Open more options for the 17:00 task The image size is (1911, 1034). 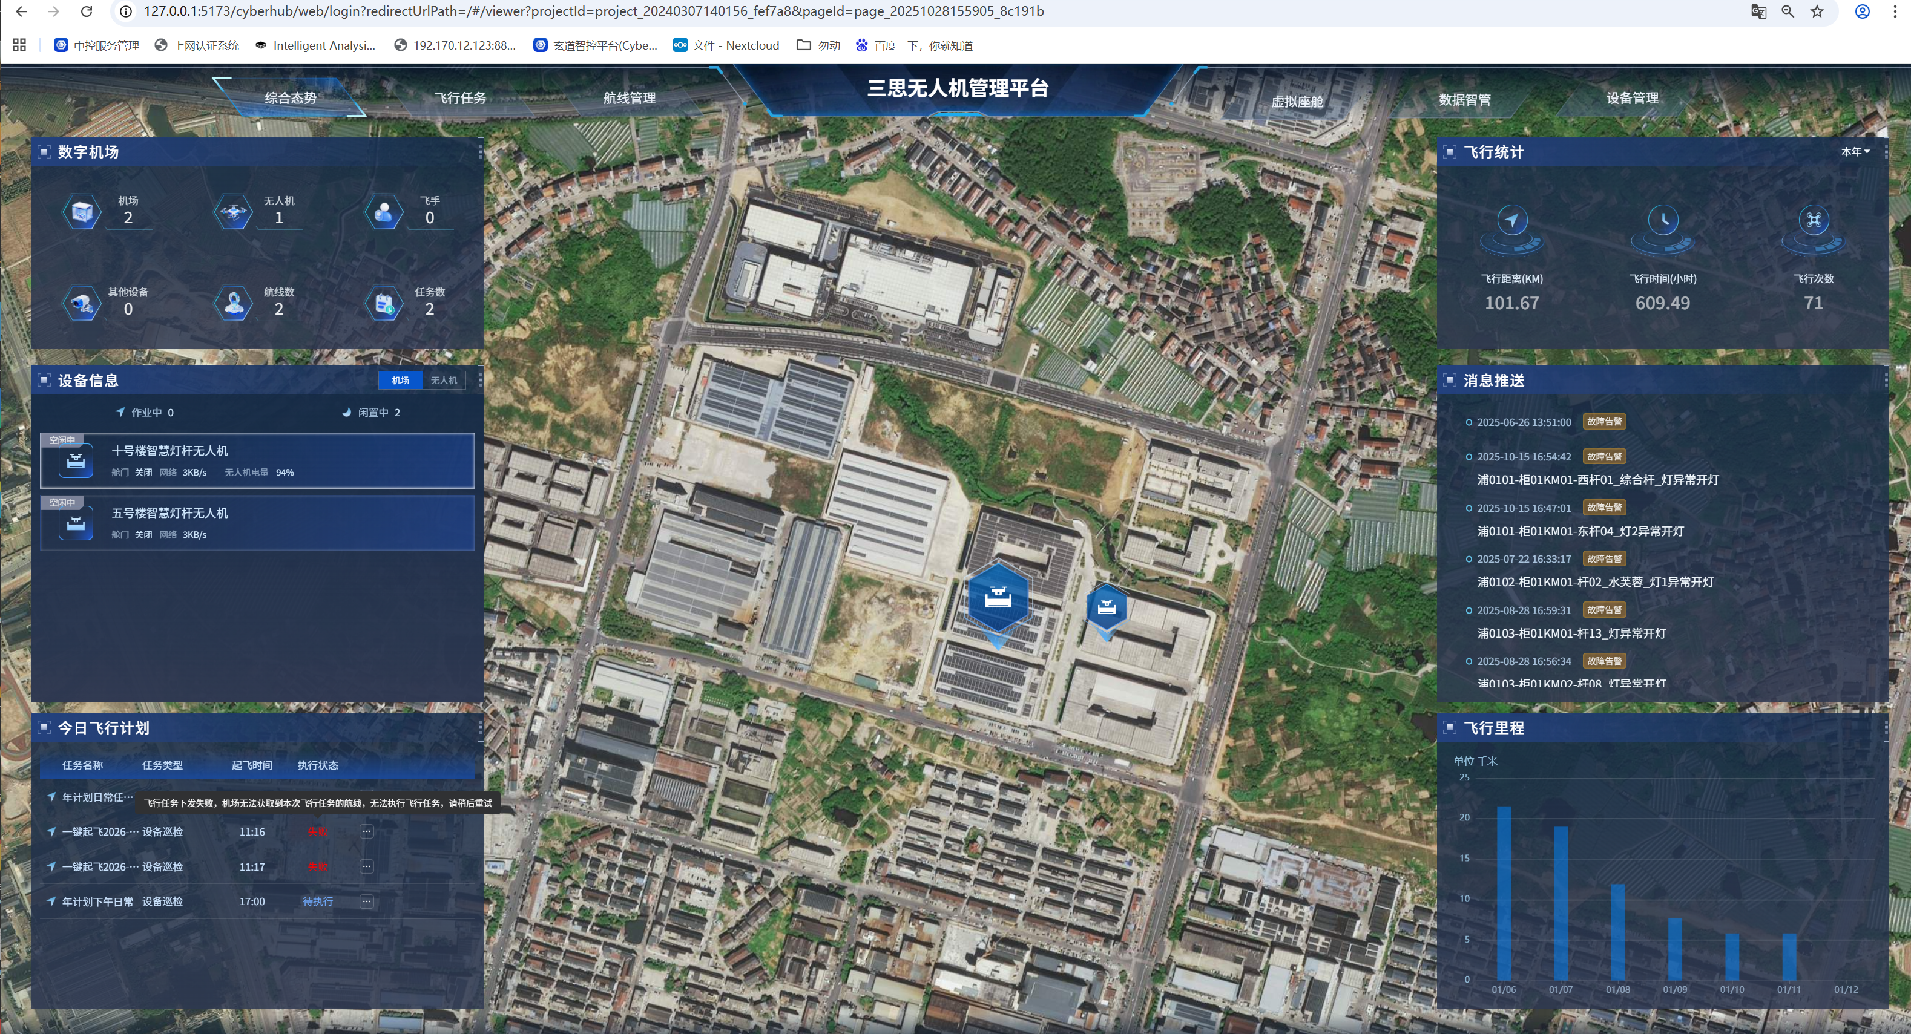tap(366, 901)
